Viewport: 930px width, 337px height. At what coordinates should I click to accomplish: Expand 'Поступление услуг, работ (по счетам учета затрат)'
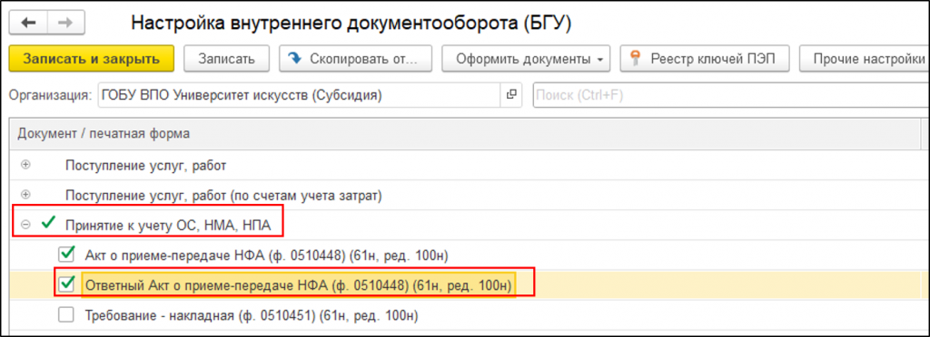[x=25, y=195]
